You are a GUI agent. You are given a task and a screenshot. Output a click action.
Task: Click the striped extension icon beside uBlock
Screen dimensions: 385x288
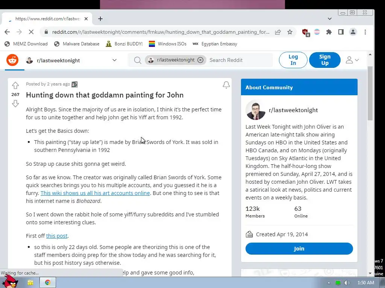[317, 32]
